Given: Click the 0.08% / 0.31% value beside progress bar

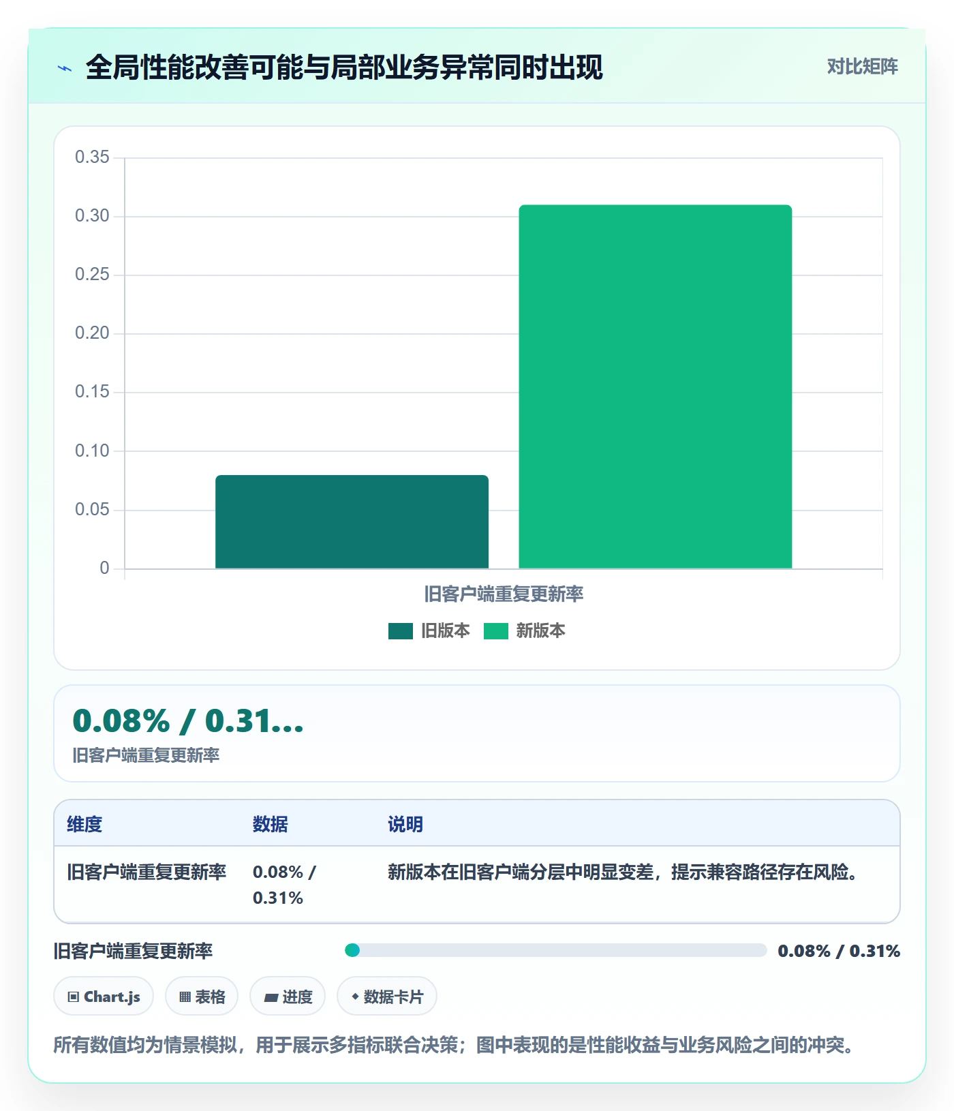Looking at the screenshot, I should point(839,951).
